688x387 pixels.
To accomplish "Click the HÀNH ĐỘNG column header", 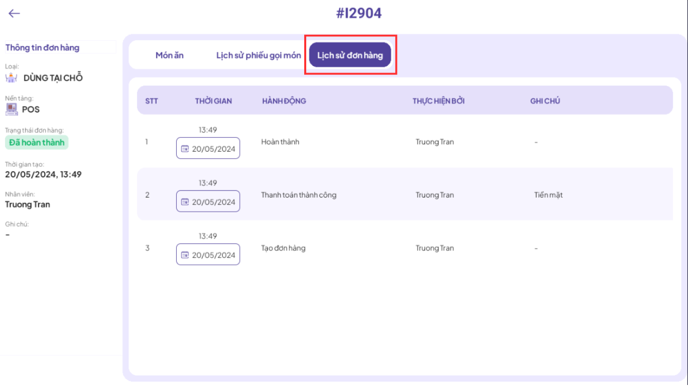I will point(284,101).
